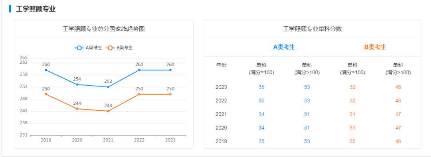
Task: Click the 2023 orange data point labeled 250
Action: coord(170,94)
